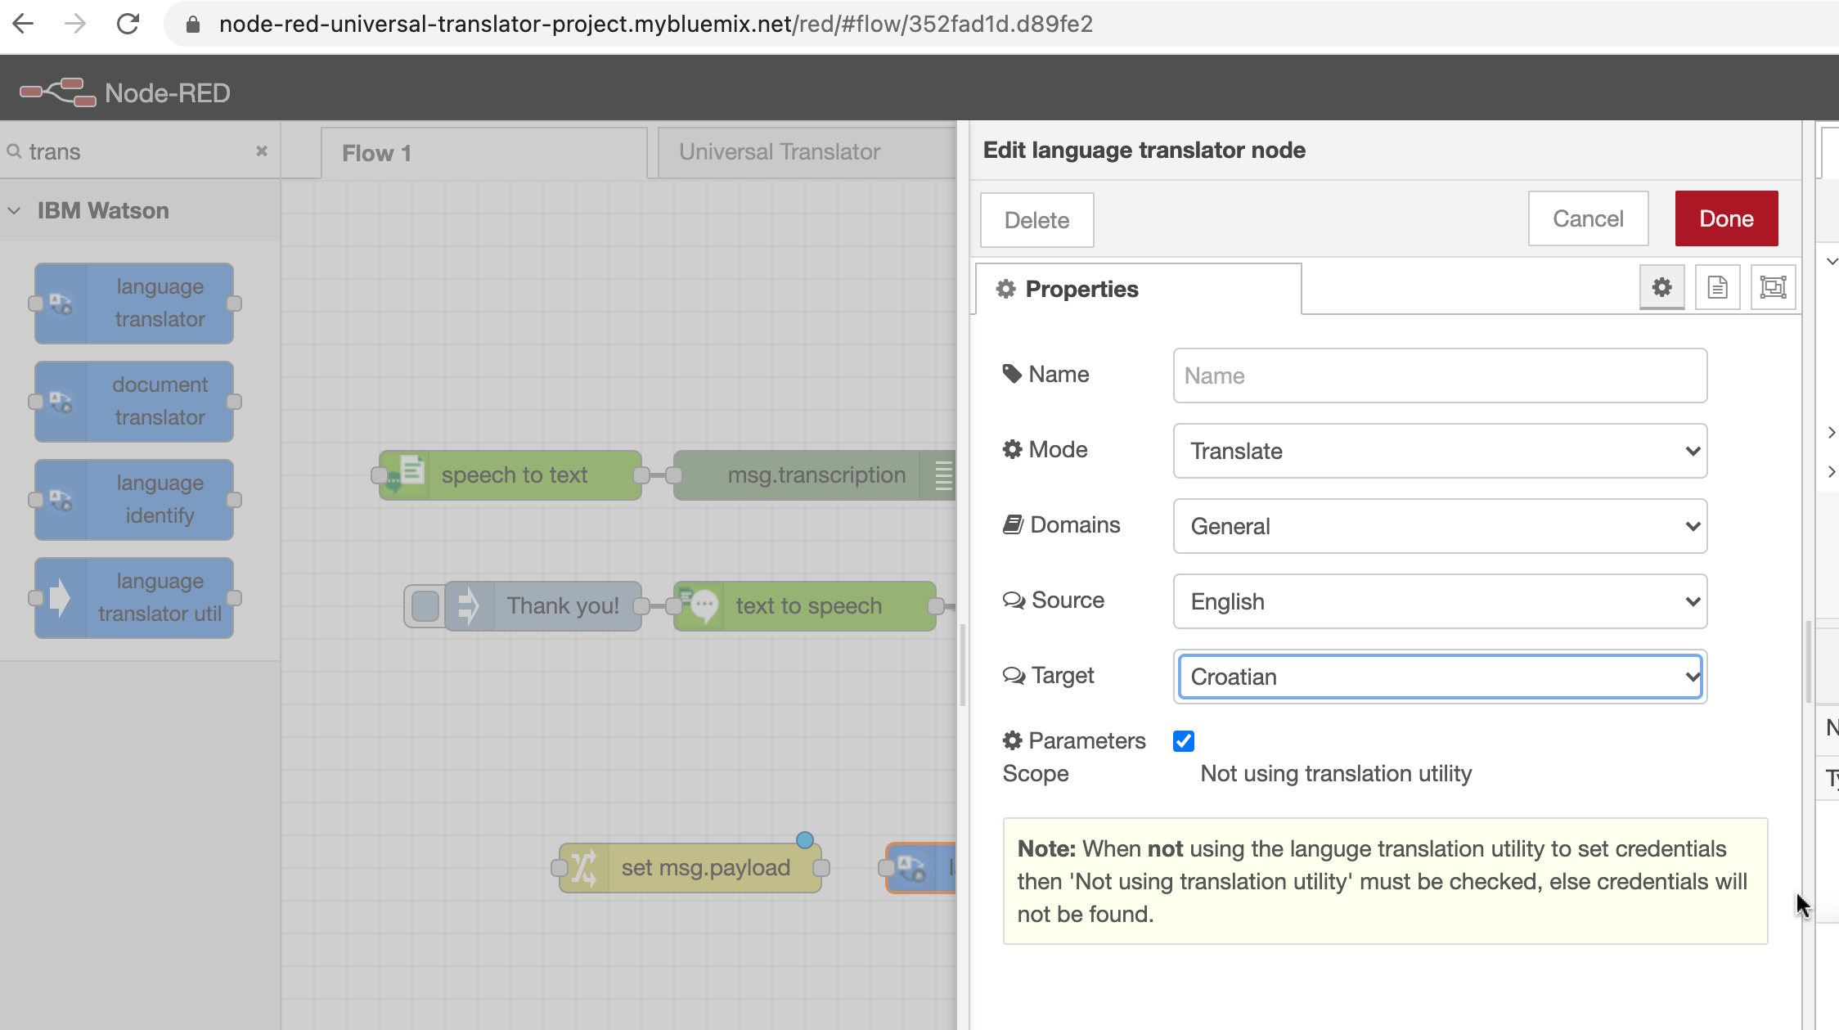This screenshot has width=1839, height=1030.
Task: Open node description document icon
Action: coord(1717,287)
